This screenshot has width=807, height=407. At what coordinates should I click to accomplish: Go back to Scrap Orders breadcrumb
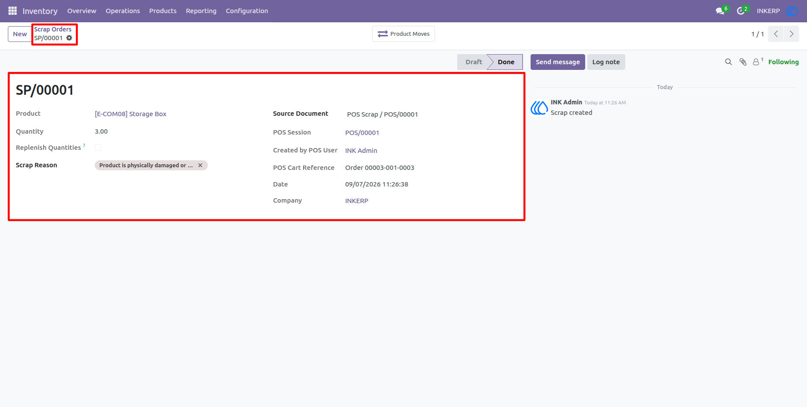pos(53,29)
